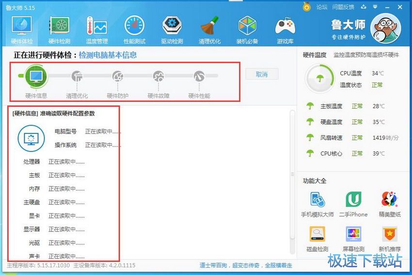The width and height of the screenshot is (412, 275).
Task: Click the 硬件防护 progress step icon
Action: pos(118,76)
